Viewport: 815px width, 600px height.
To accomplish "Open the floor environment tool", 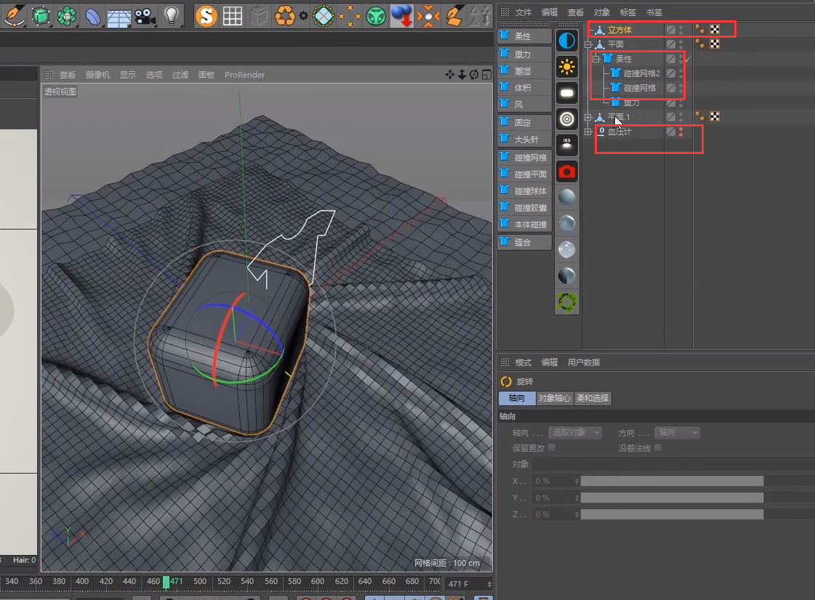I will [119, 17].
